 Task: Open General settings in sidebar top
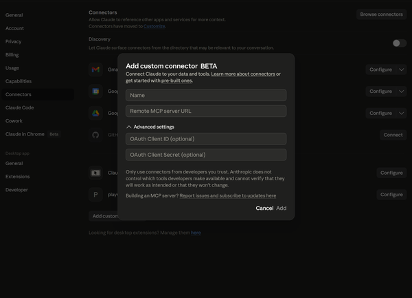pos(14,15)
